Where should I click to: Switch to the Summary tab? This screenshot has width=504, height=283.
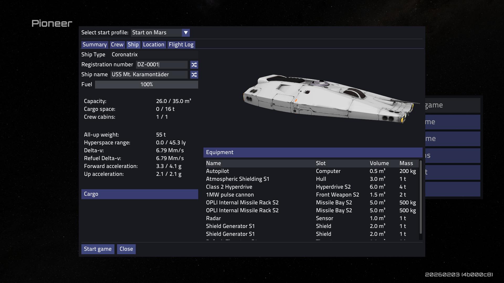click(x=94, y=45)
